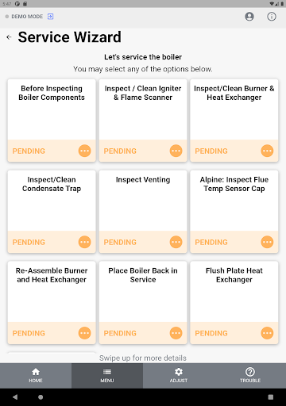The height and width of the screenshot is (406, 286).
Task: Tap pending icon on Flush Plate Heat Exchanger
Action: (267, 333)
